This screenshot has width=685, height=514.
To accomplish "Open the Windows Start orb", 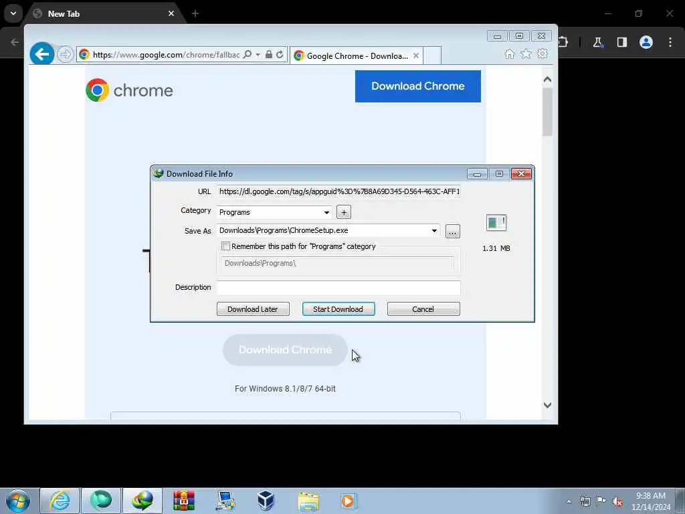I will tap(18, 501).
